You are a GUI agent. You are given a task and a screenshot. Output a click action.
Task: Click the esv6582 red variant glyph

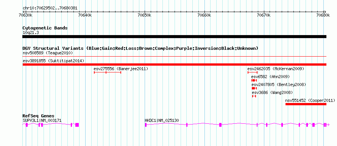click(254, 80)
